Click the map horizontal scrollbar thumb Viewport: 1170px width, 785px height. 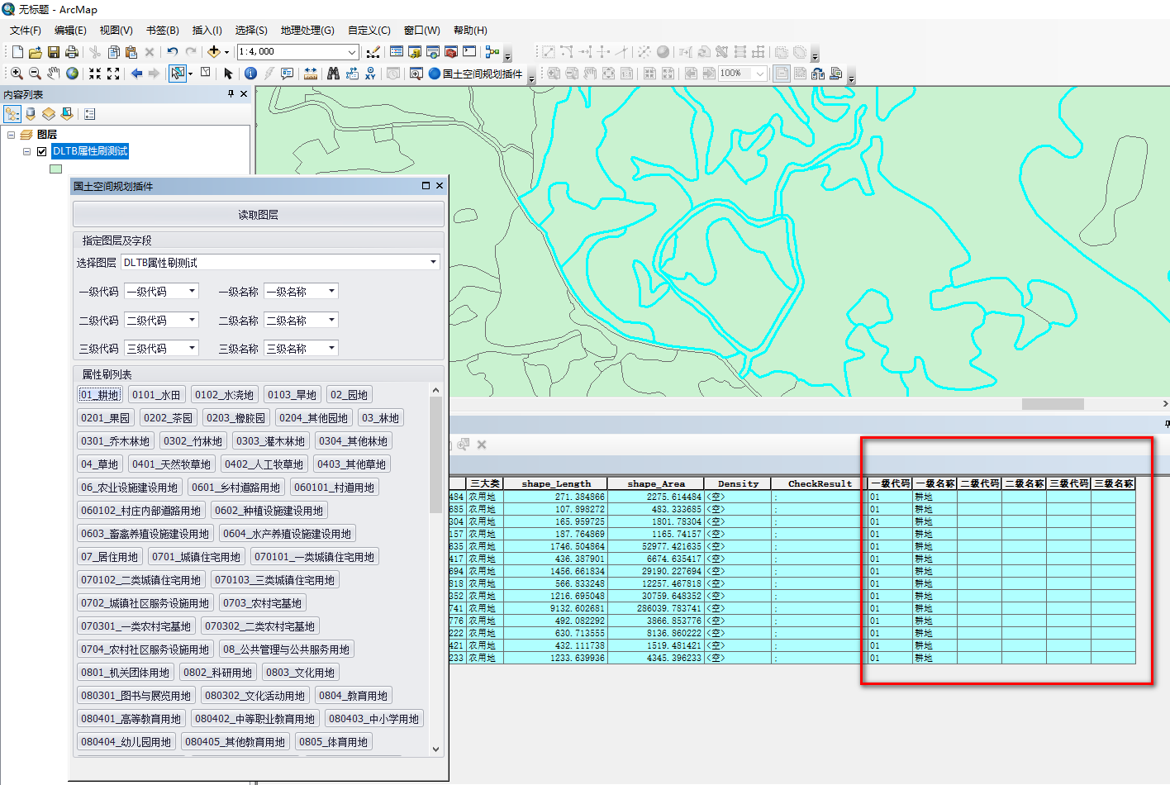[x=1053, y=404]
